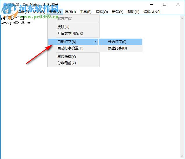
Task: Open the 编码(Q) menu
Action: (x=102, y=12)
